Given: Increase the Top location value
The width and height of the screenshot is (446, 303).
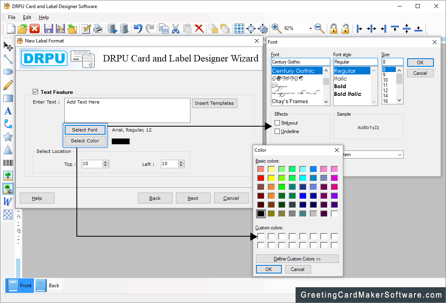Looking at the screenshot, I should click(x=106, y=162).
